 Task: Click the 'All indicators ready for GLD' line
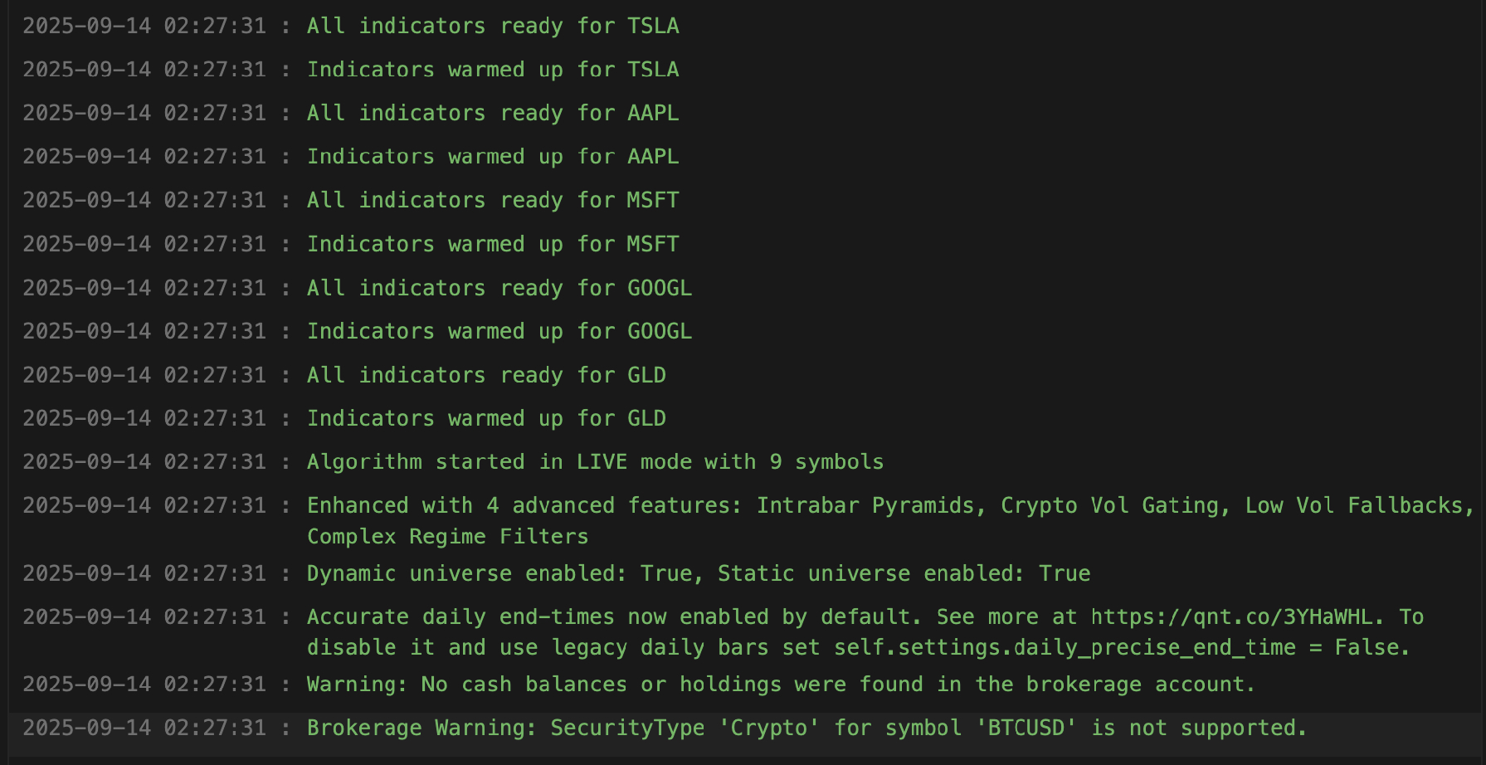(486, 375)
